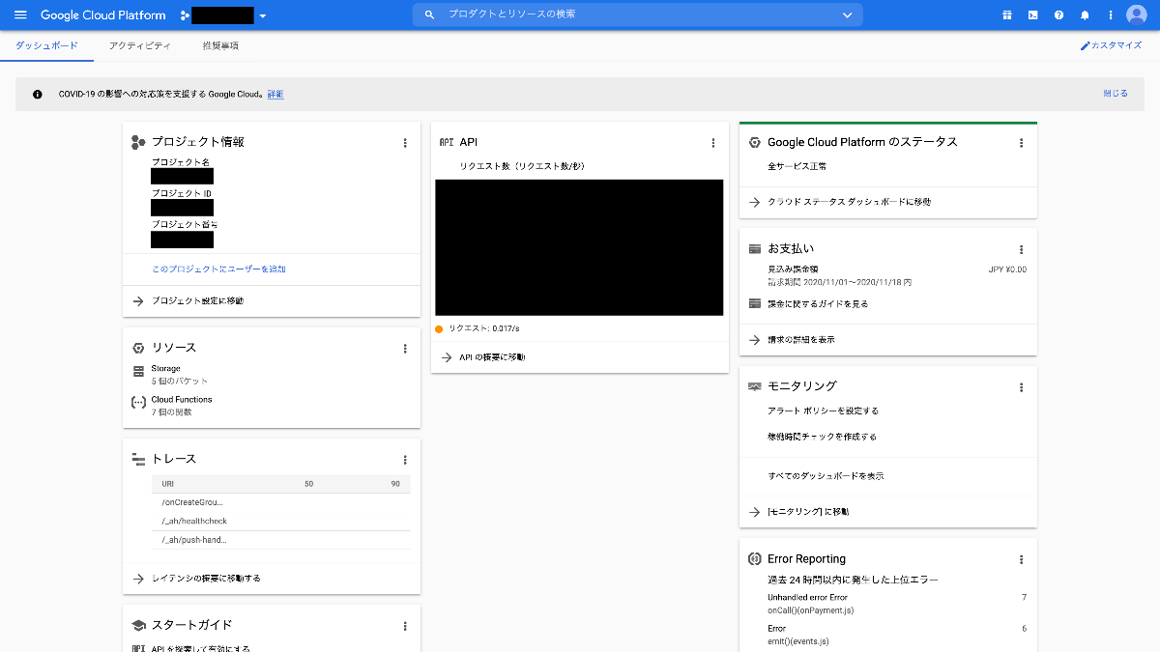Open the project selector dropdown arrow
Viewport: 1160px width, 652px height.
tap(263, 16)
